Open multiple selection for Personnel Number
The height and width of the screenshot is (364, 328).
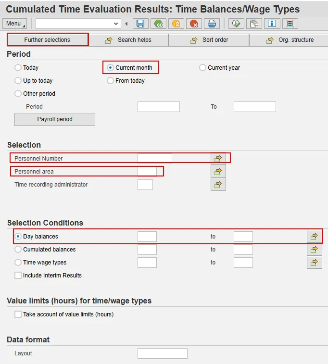[218, 158]
